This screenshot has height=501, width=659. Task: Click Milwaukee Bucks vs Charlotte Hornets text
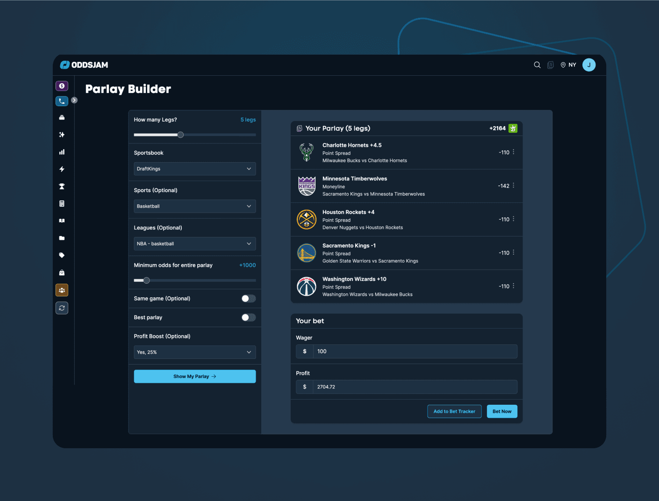[365, 160]
